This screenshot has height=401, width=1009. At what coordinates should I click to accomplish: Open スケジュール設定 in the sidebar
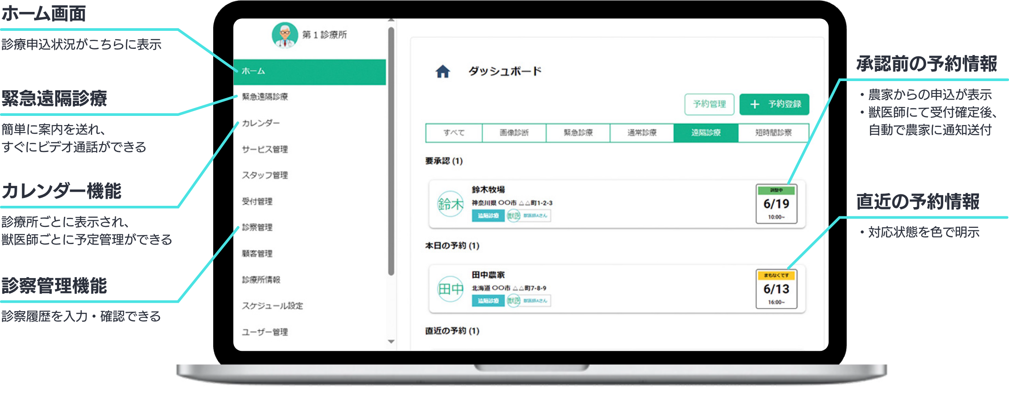(272, 306)
